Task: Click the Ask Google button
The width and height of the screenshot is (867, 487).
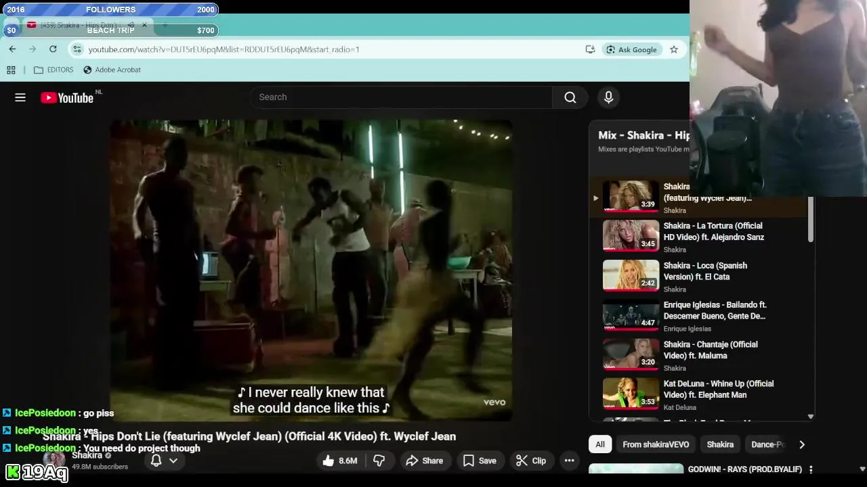Action: click(x=631, y=49)
